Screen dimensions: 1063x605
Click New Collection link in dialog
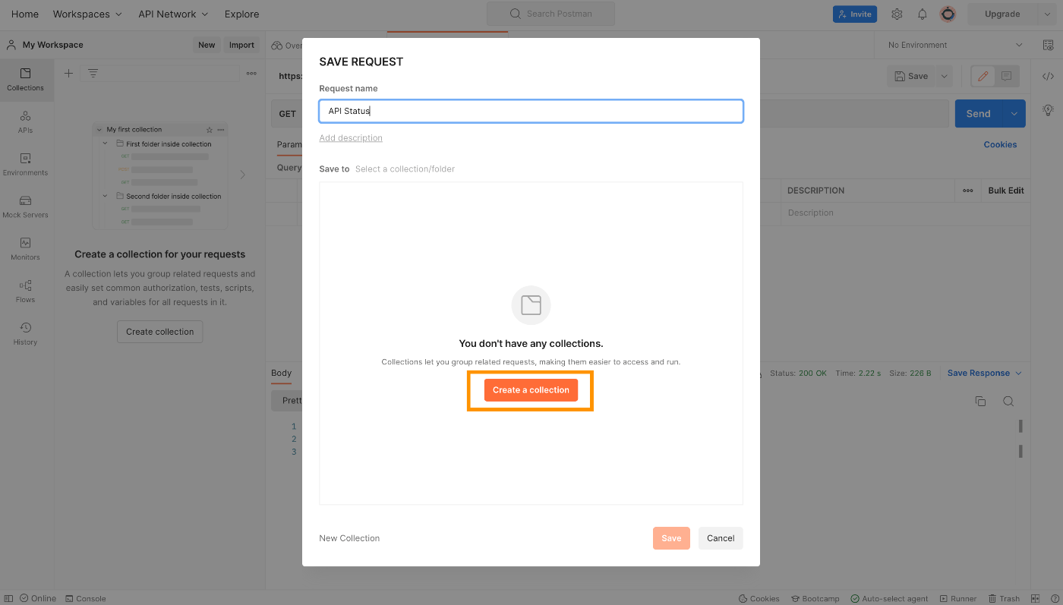pyautogui.click(x=349, y=538)
